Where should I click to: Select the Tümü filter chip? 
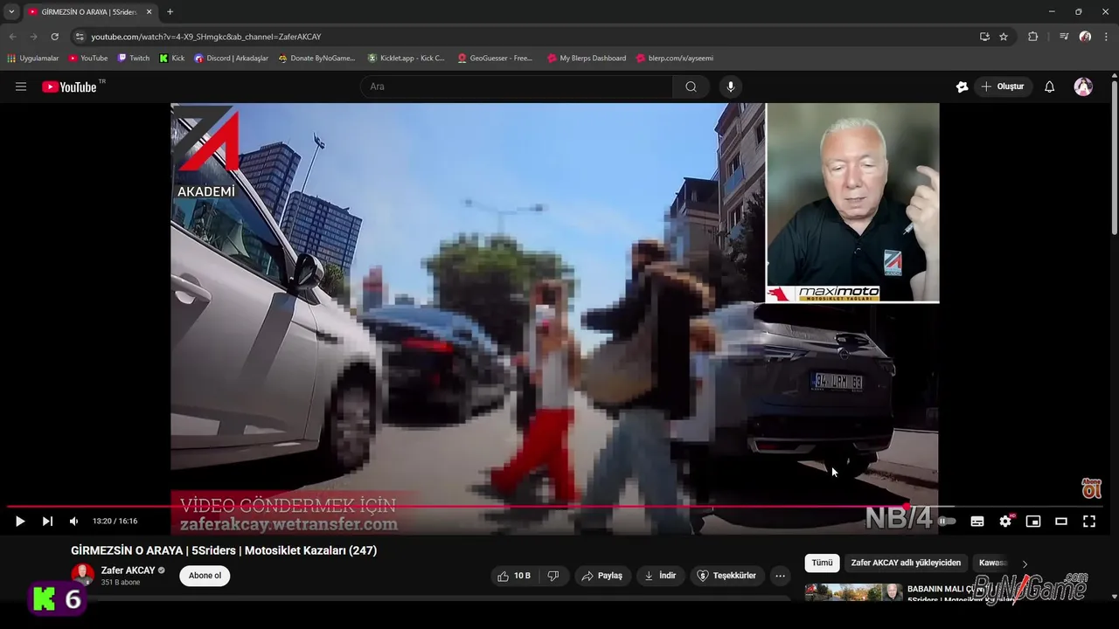pos(822,563)
